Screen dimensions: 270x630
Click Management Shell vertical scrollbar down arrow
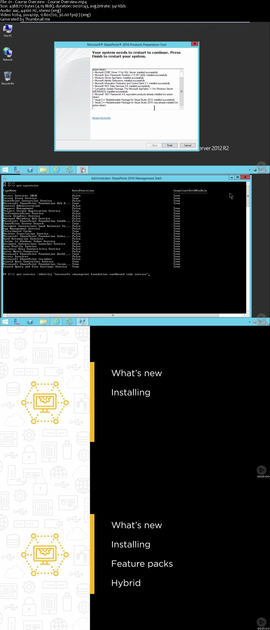tap(248, 312)
